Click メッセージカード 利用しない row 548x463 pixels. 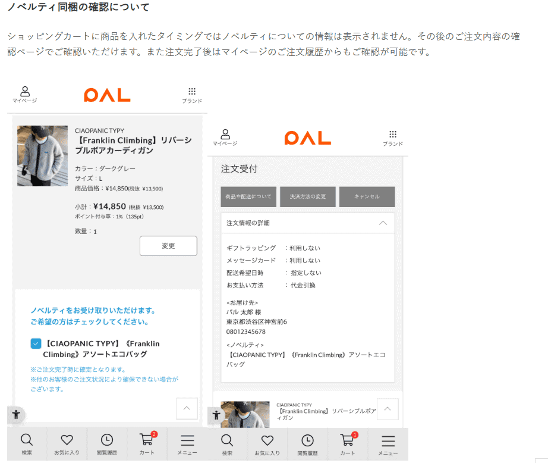click(x=273, y=261)
